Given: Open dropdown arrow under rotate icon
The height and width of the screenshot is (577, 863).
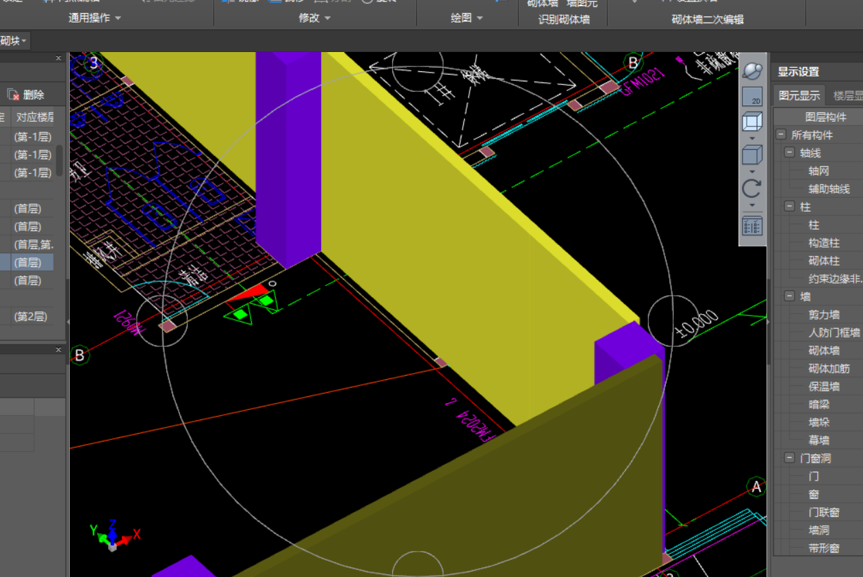Looking at the screenshot, I should pos(752,205).
